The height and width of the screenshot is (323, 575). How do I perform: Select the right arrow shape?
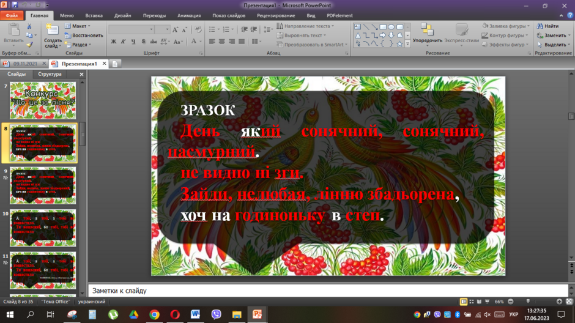[x=383, y=35]
